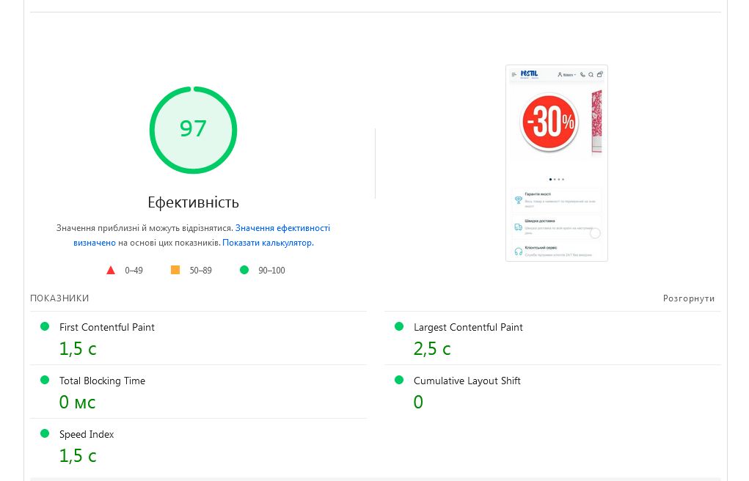Click green status dot beside Cumulative Layout Shift
Image resolution: width=749 pixels, height=481 pixels.
(399, 380)
